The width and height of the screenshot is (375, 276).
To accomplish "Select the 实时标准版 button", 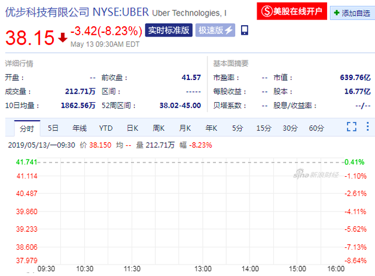I will pyautogui.click(x=169, y=30).
